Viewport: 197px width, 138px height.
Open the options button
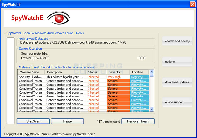[177, 62]
